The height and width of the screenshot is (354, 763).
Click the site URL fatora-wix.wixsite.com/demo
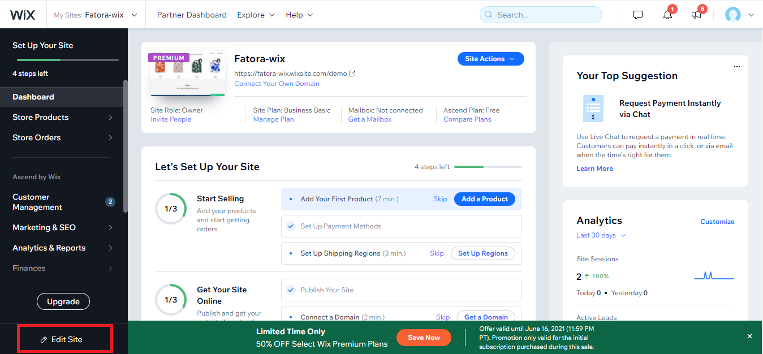[x=291, y=74]
